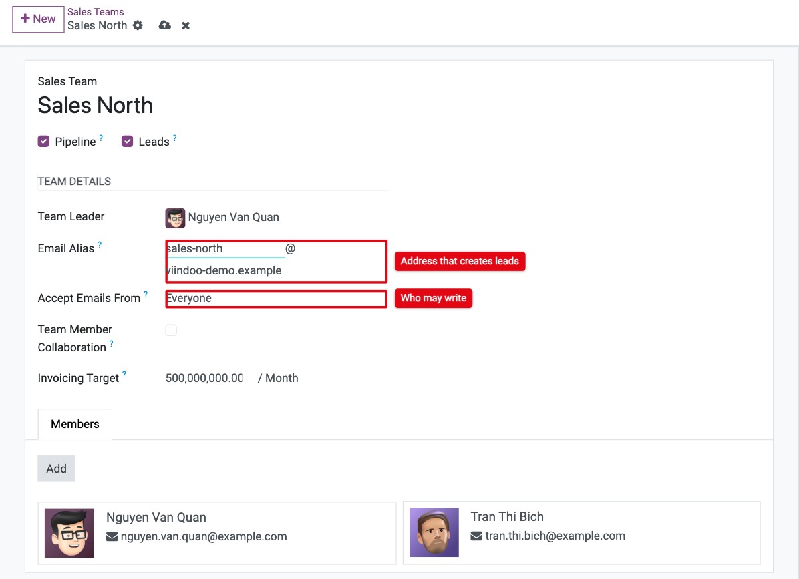The height and width of the screenshot is (579, 799).
Task: Save the record with the cloud upload icon
Action: (x=164, y=25)
